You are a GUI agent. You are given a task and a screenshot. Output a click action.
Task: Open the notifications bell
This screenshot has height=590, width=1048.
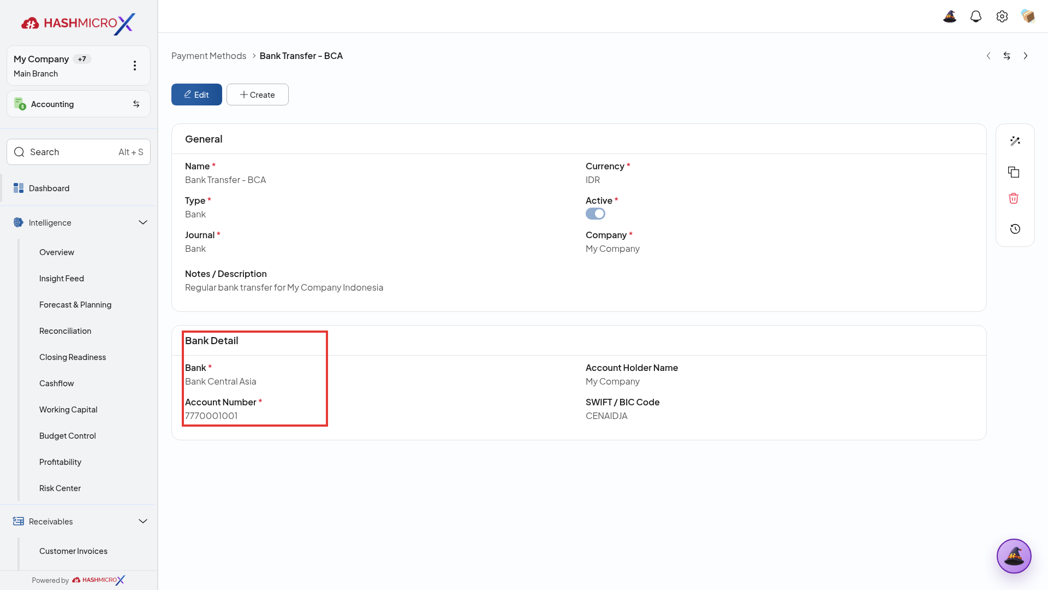(x=976, y=16)
